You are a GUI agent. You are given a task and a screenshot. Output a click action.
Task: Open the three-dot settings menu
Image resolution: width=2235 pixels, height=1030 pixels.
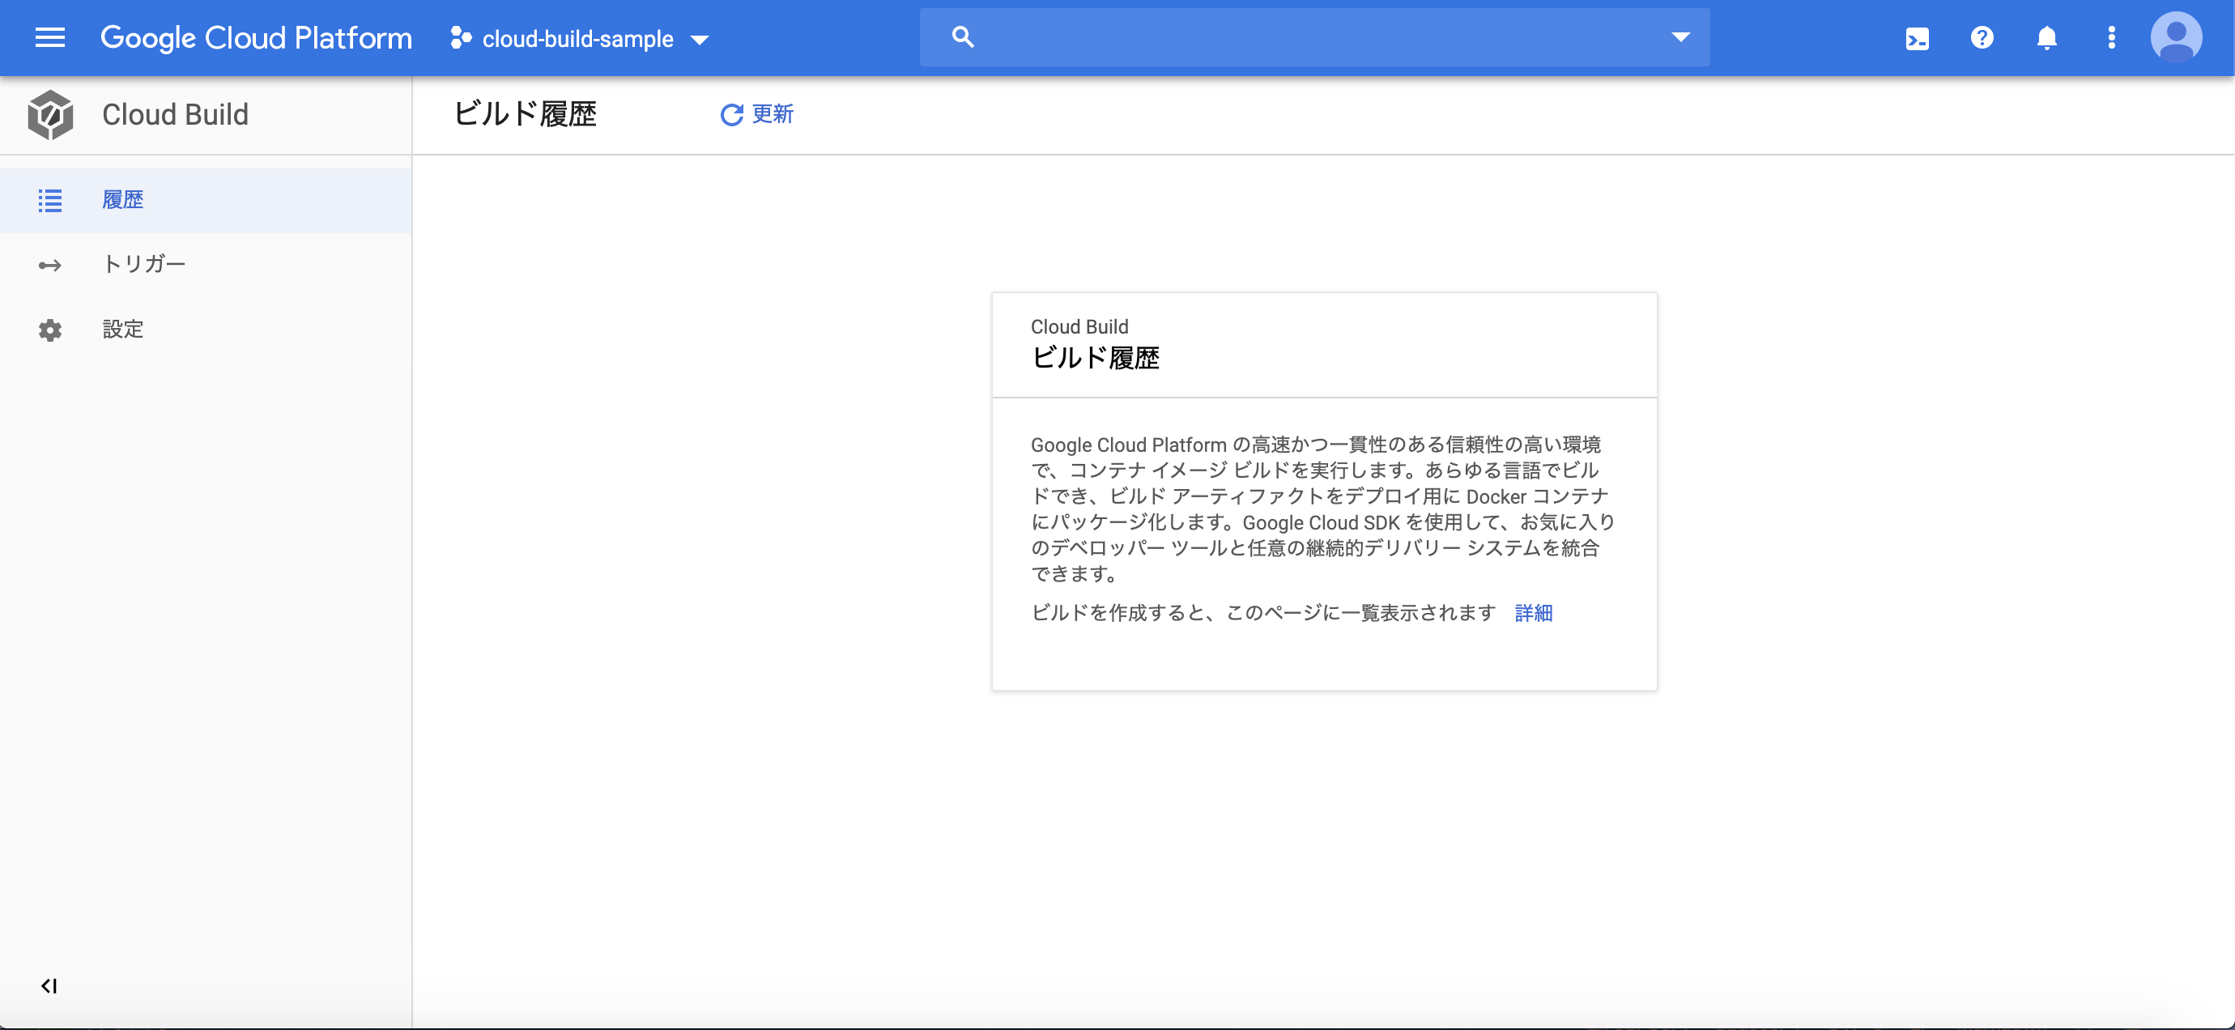click(2112, 37)
